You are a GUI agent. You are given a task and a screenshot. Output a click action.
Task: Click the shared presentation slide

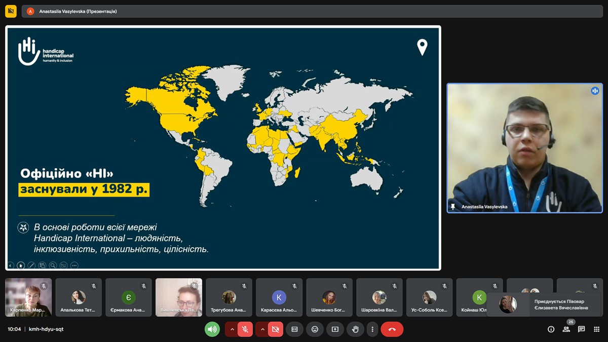click(x=223, y=148)
